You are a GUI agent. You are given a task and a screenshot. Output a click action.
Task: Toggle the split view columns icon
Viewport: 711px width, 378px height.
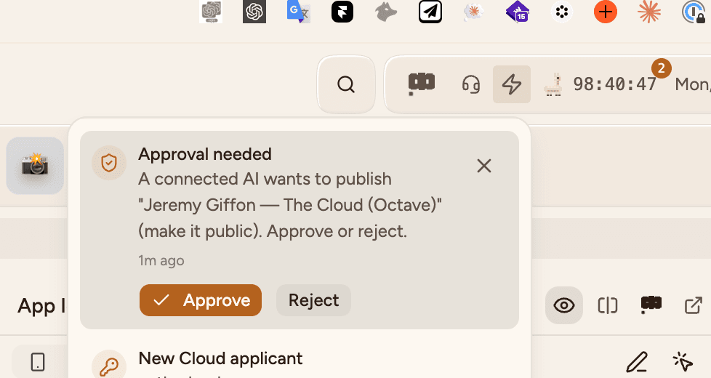(608, 305)
